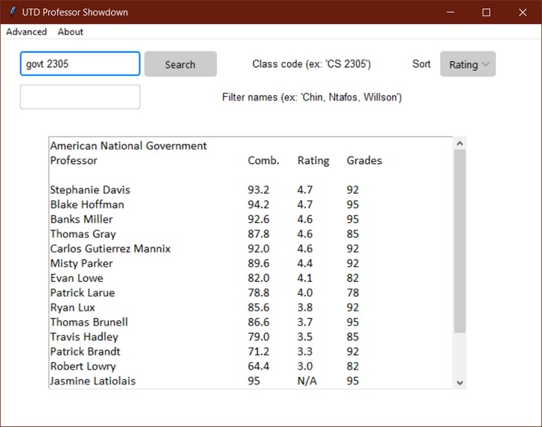
Task: Click the scrollbar up arrow in results list
Action: pos(460,143)
